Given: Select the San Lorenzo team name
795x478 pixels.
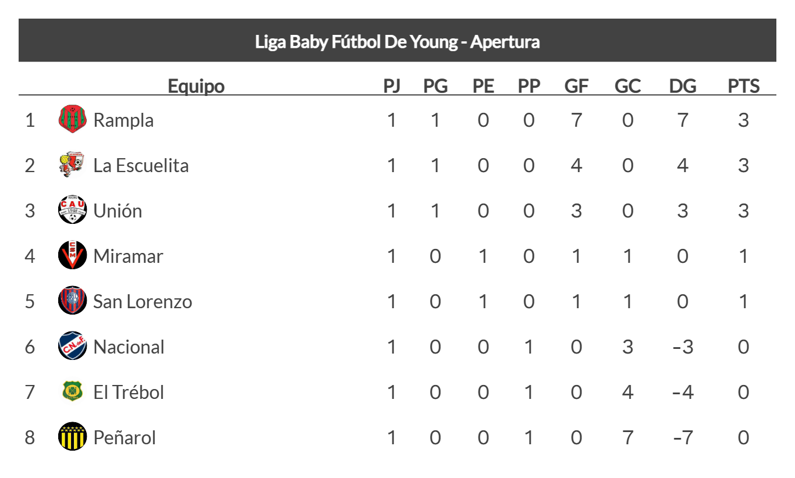Looking at the screenshot, I should (x=143, y=302).
